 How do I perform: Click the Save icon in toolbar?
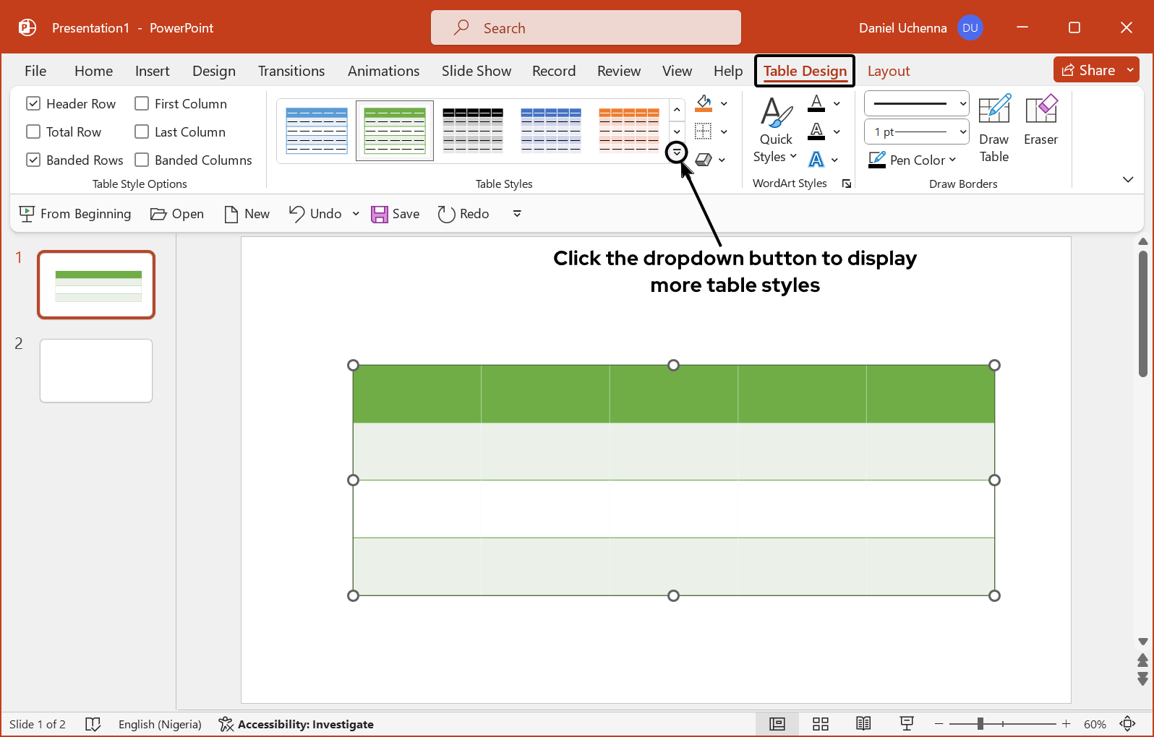395,214
